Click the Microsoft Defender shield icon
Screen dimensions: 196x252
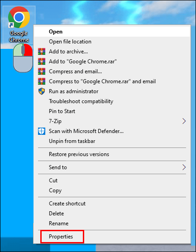(42, 131)
